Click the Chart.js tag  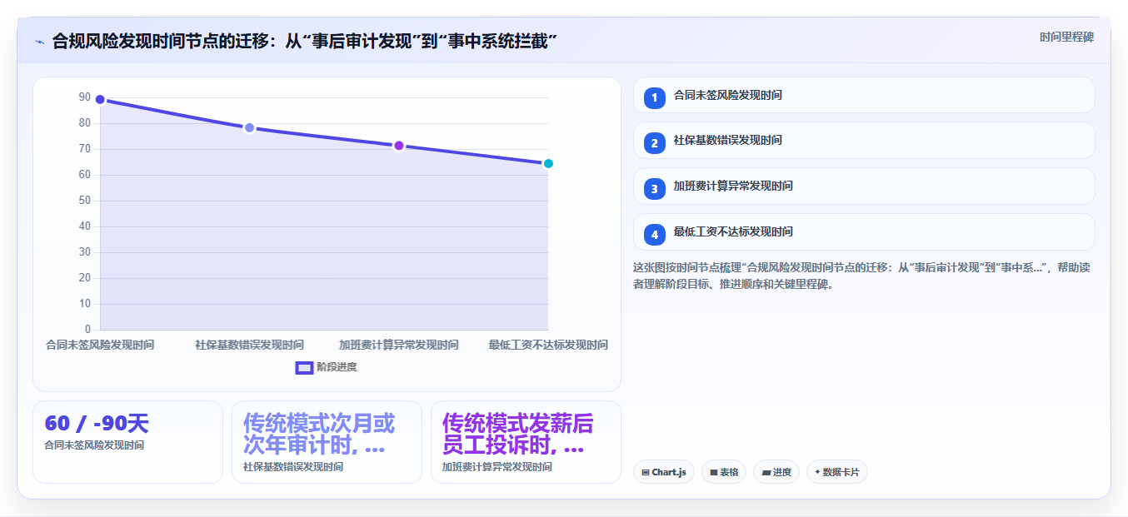pos(664,472)
